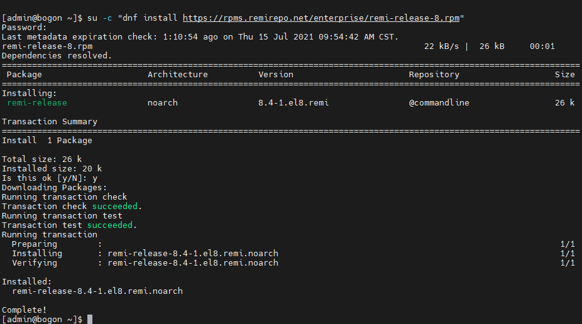
Task: Click the "Architecture" column header
Action: point(177,75)
